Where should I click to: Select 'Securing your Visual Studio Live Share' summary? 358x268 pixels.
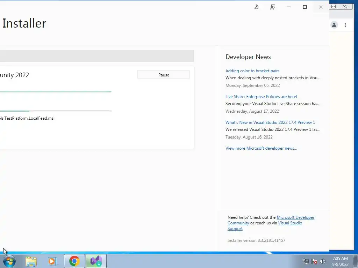[272, 103]
